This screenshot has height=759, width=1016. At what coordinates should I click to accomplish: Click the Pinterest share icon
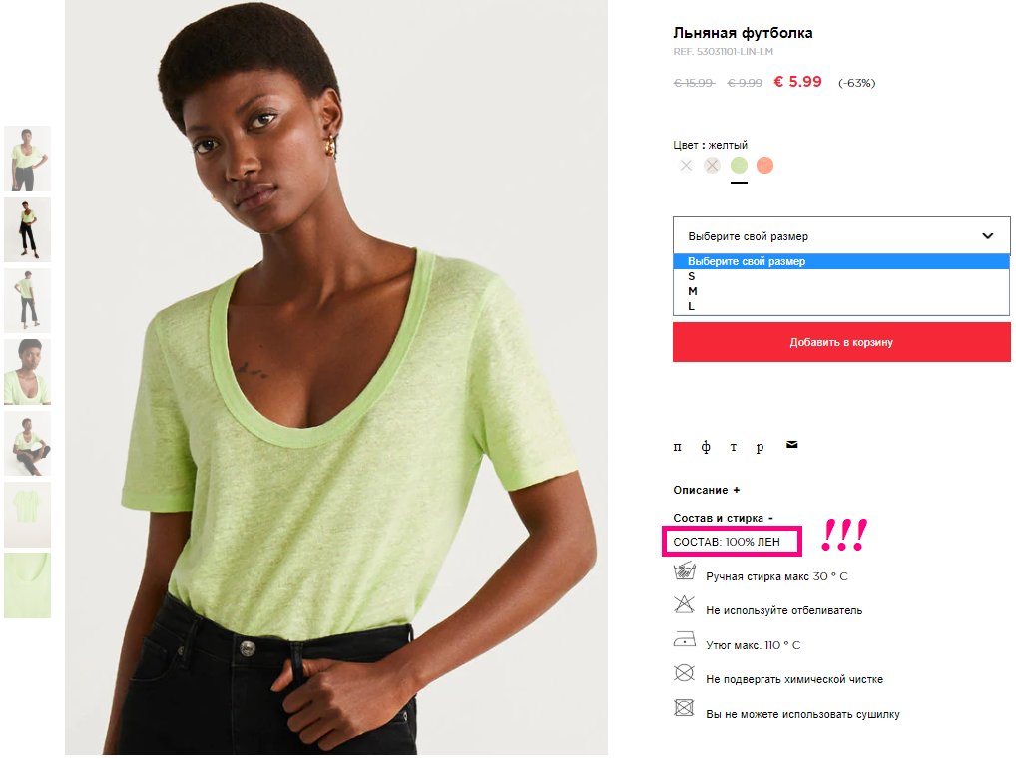pos(677,446)
